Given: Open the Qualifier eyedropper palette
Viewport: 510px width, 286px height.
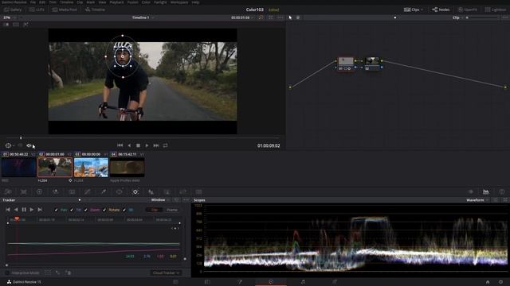Looking at the screenshot, I should 104,192.
